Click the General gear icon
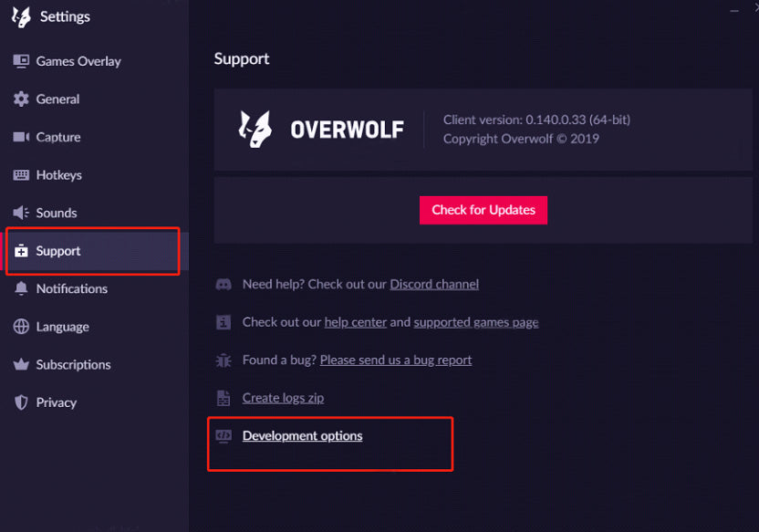The height and width of the screenshot is (532, 759). [21, 99]
